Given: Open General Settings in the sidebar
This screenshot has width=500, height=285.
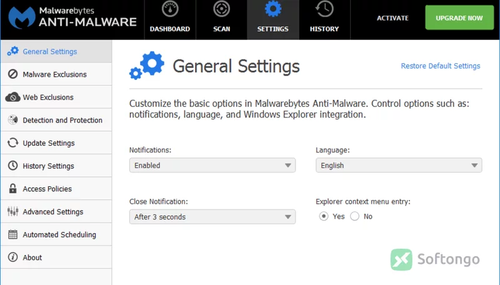Looking at the screenshot, I should pyautogui.click(x=56, y=51).
